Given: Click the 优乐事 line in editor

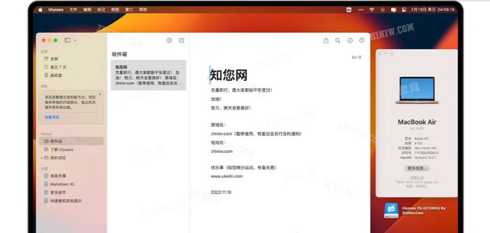Looking at the screenshot, I should point(244,168).
